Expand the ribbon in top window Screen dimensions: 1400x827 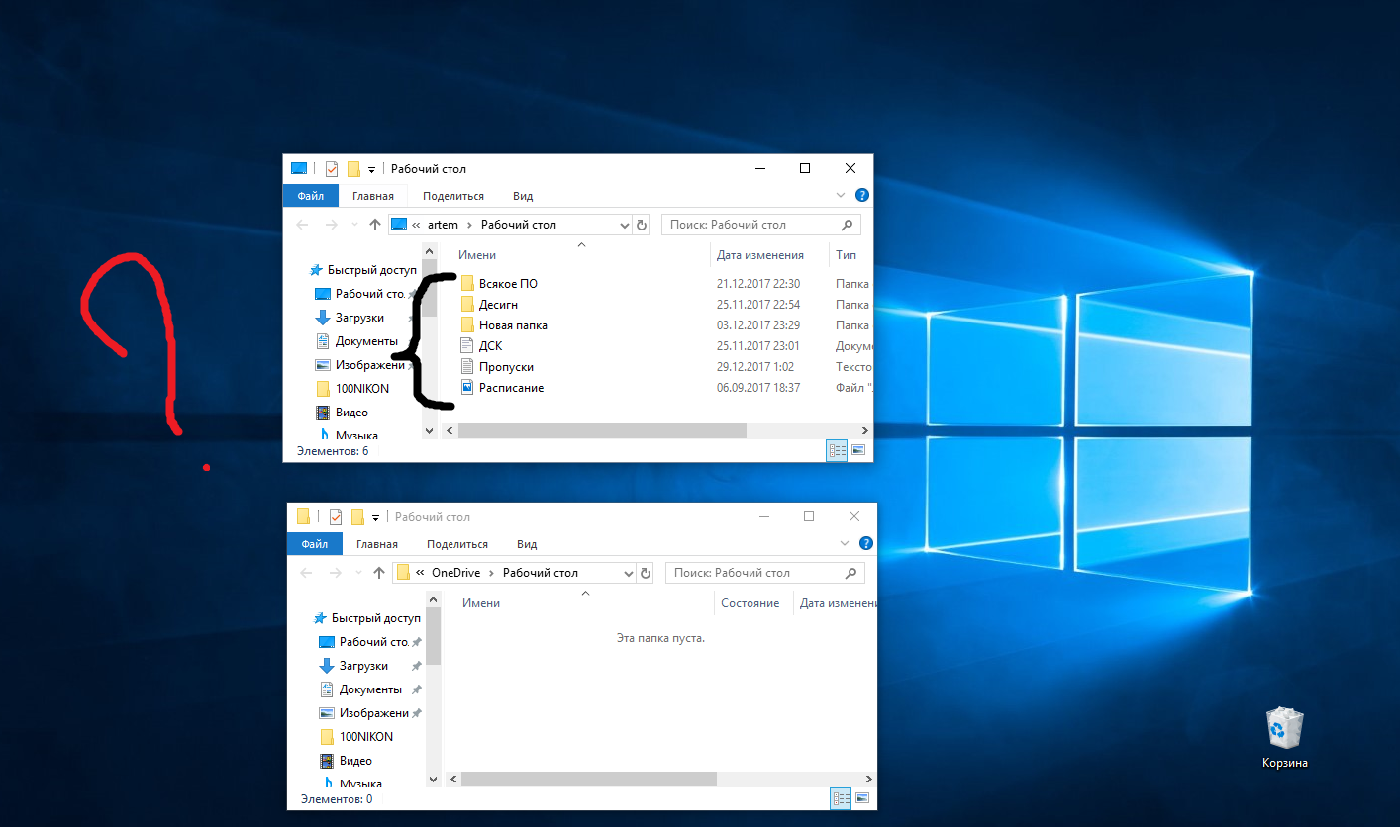842,196
